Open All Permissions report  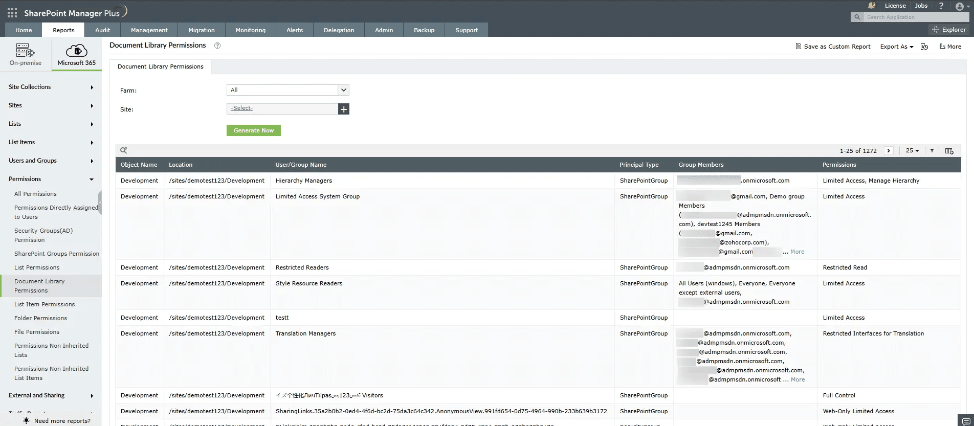tap(35, 194)
